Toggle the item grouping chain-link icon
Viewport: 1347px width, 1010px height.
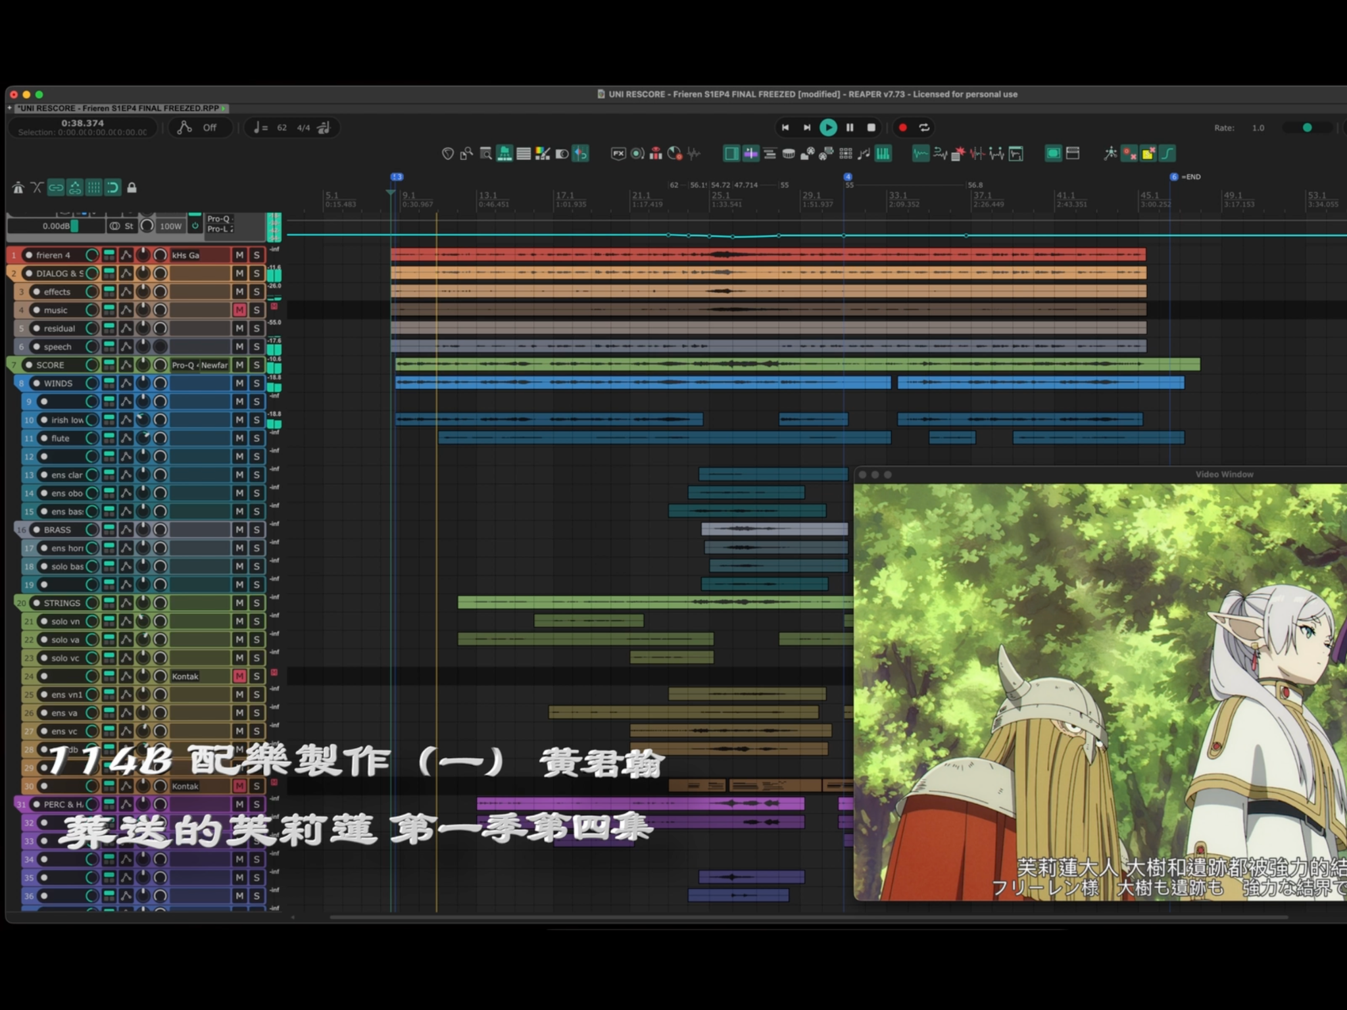[56, 188]
